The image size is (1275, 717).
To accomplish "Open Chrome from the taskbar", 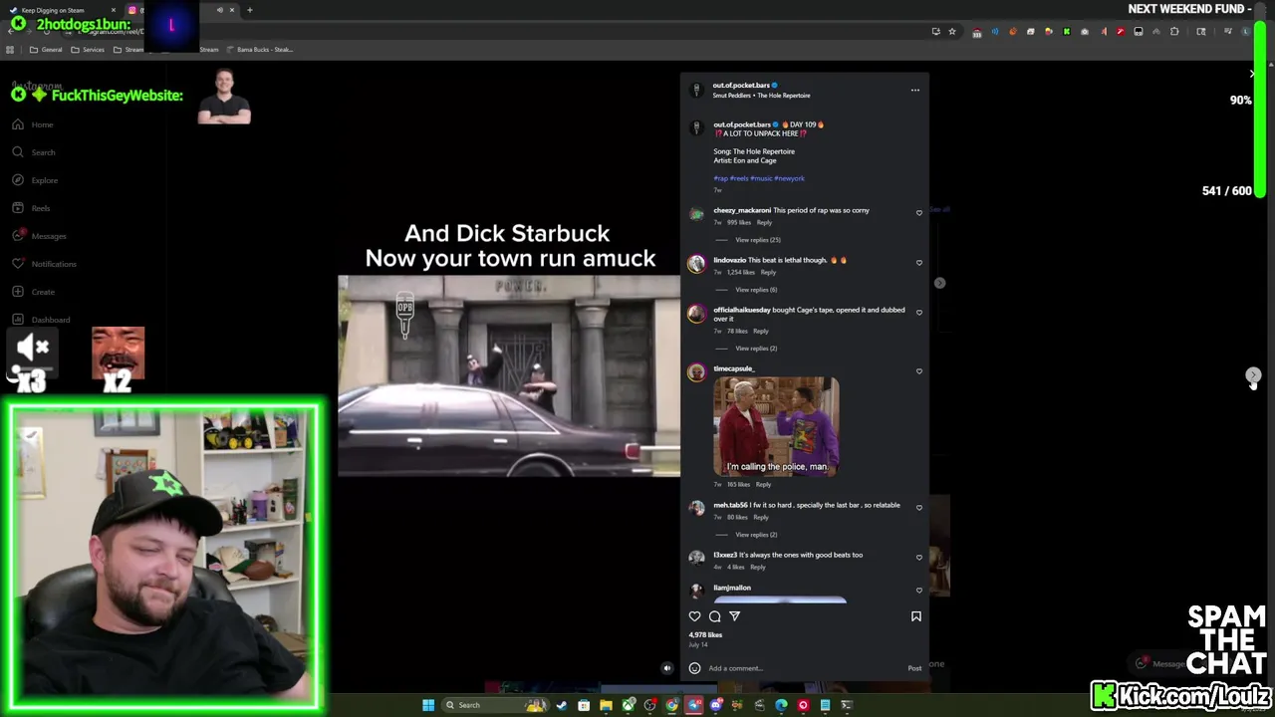I will click(x=672, y=705).
